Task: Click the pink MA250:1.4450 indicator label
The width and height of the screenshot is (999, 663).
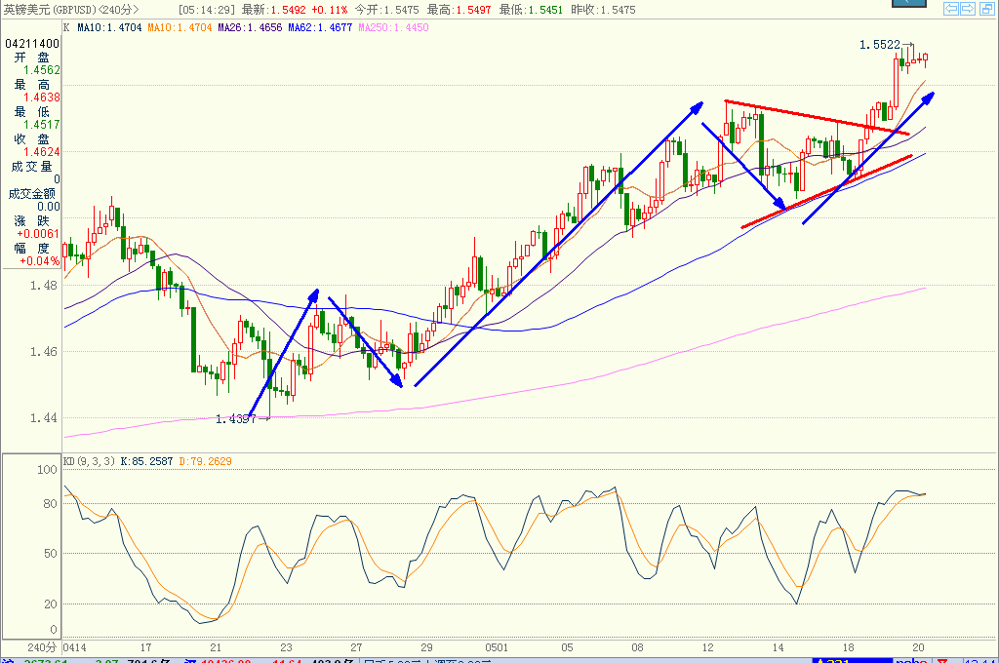Action: point(393,27)
